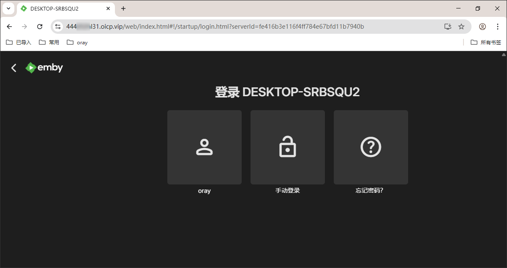Image resolution: width=507 pixels, height=268 pixels.
Task: Click the 忘记密码? text label
Action: (370, 190)
